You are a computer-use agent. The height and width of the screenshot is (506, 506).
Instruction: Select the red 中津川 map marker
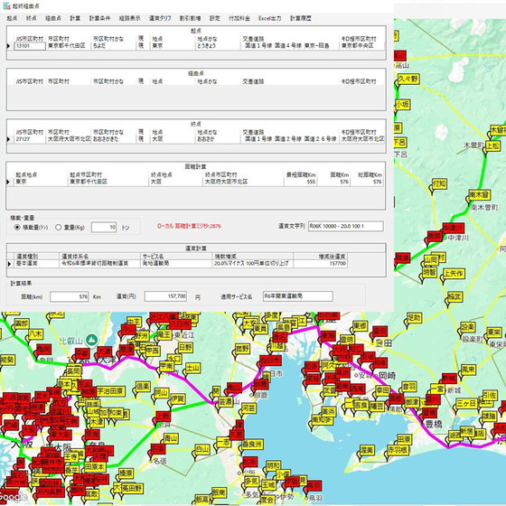(453, 229)
